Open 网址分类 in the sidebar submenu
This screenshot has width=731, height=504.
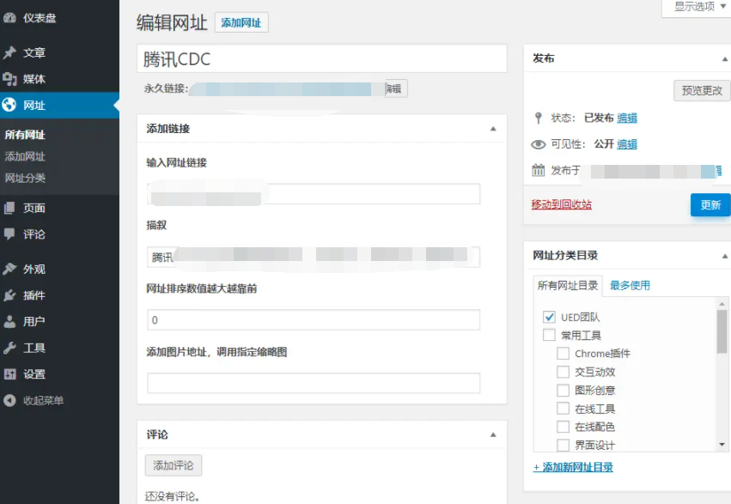tap(26, 179)
